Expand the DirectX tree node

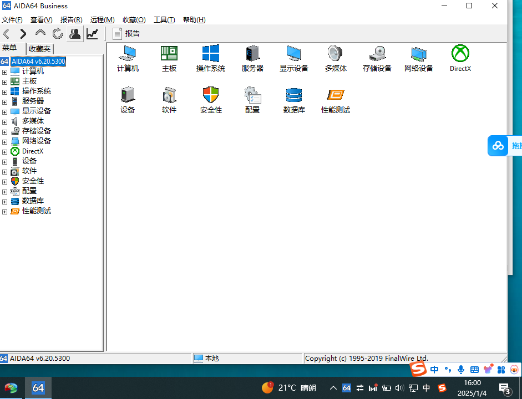[4, 152]
